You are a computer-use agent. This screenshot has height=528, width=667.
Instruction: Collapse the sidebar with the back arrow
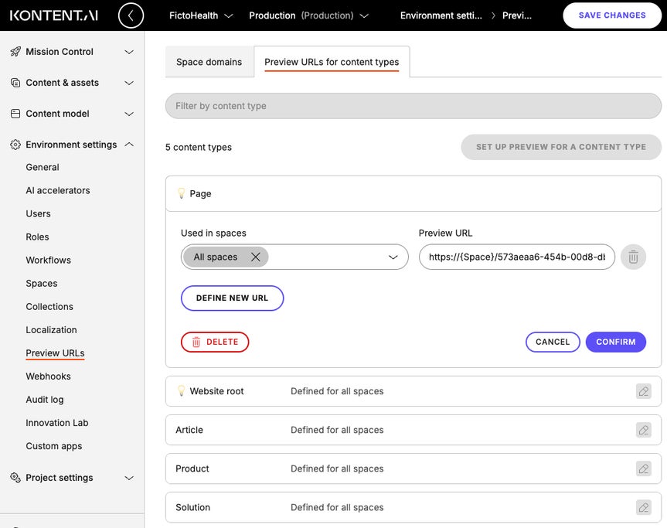pyautogui.click(x=131, y=15)
